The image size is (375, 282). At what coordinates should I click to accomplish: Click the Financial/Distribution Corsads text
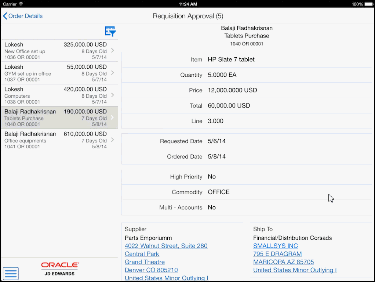pyautogui.click(x=292, y=238)
